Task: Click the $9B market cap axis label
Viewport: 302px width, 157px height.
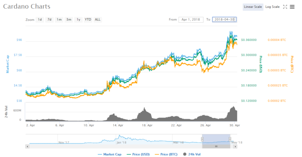Action: click(x=19, y=40)
